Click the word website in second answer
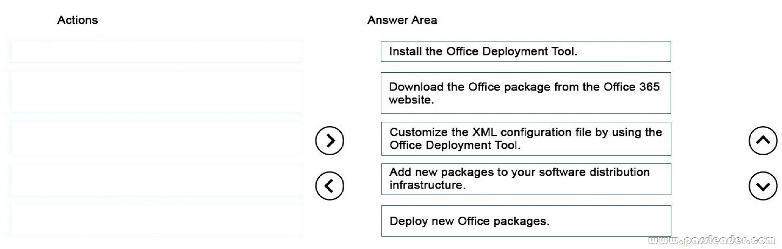Viewport: 782px width, 249px height. pyautogui.click(x=411, y=100)
